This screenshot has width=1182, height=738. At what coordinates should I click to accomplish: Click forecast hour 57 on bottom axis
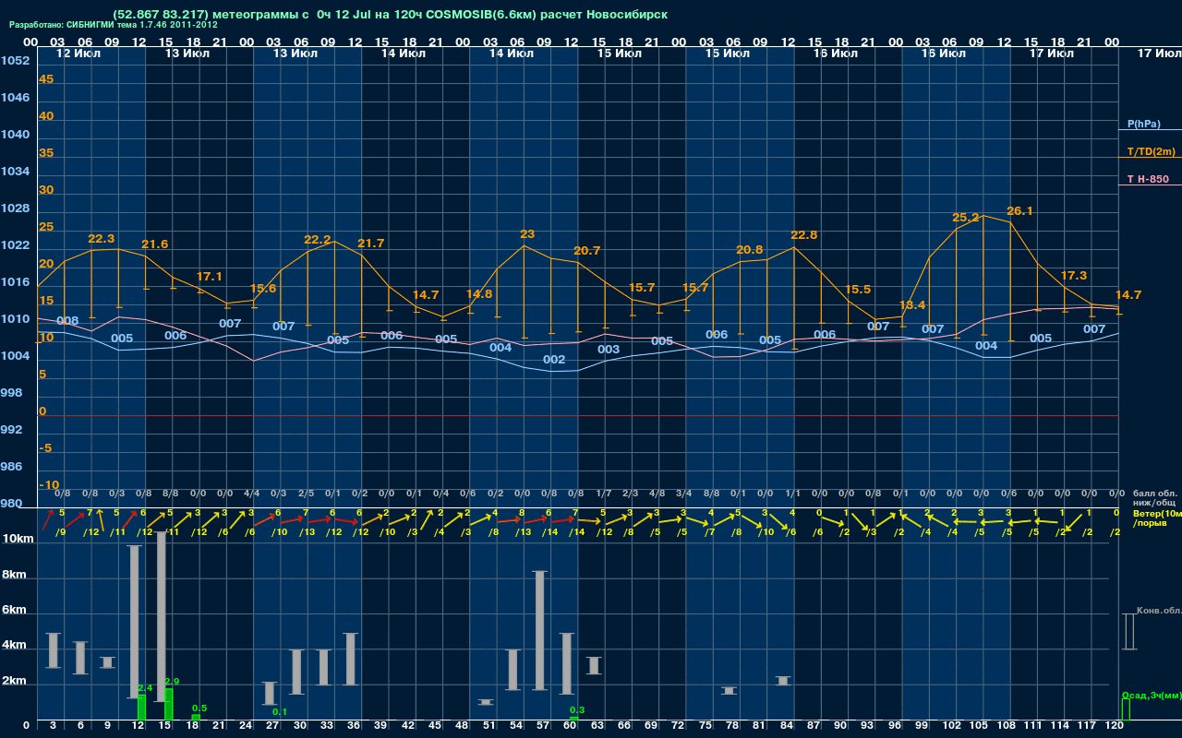(x=542, y=727)
